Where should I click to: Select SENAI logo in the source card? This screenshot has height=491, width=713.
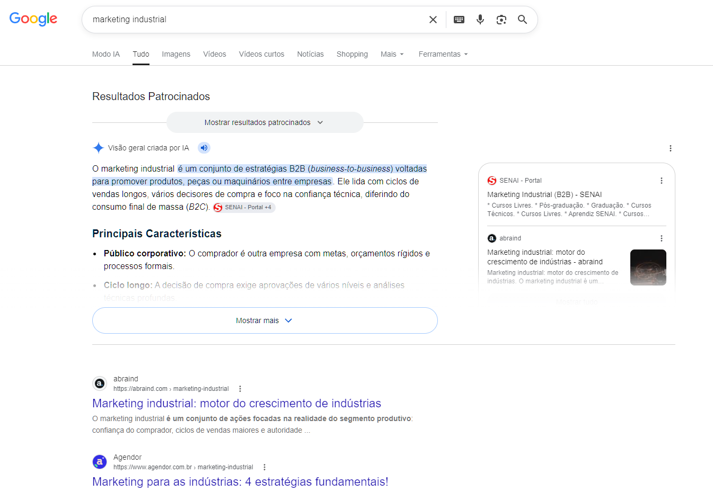pos(492,181)
